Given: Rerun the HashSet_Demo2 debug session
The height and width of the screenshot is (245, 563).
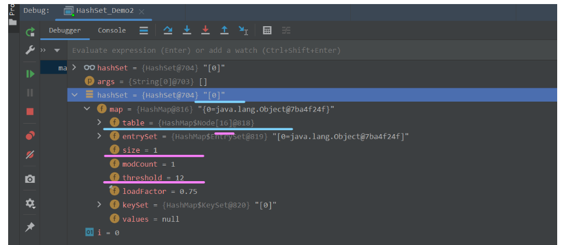Looking at the screenshot, I should (x=30, y=32).
